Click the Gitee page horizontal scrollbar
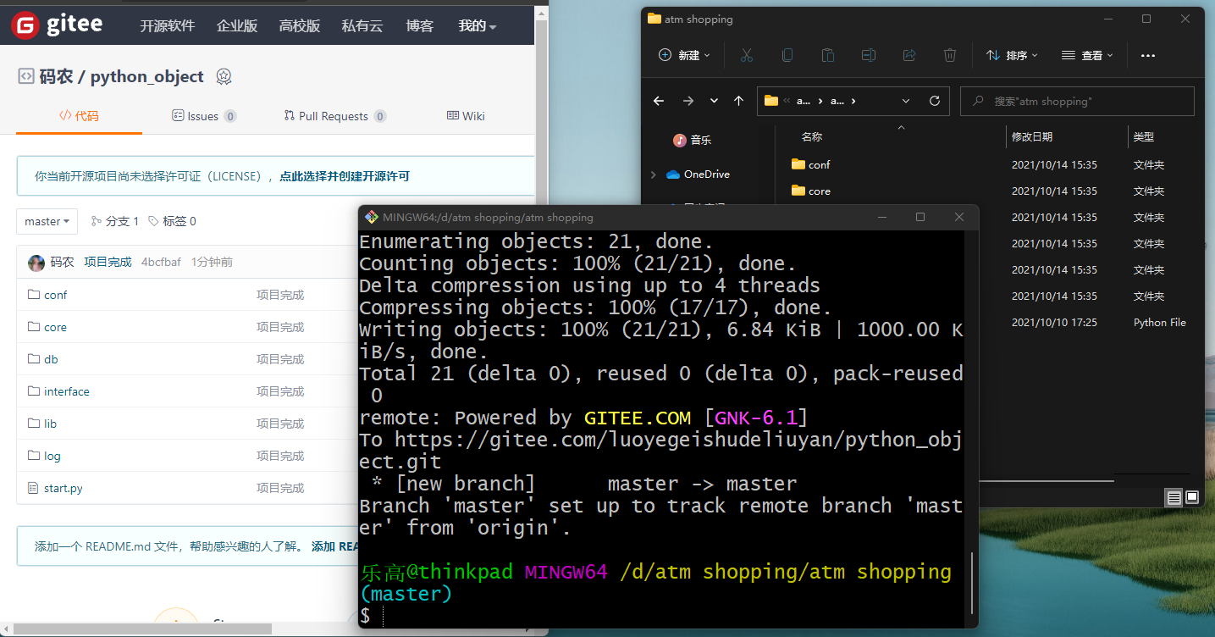Viewport: 1215px width, 637px height. click(142, 629)
